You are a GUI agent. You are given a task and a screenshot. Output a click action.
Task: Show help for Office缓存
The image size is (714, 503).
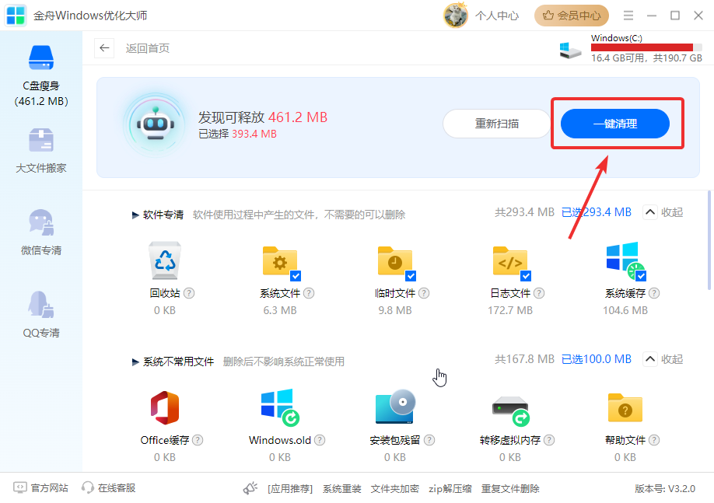(198, 440)
